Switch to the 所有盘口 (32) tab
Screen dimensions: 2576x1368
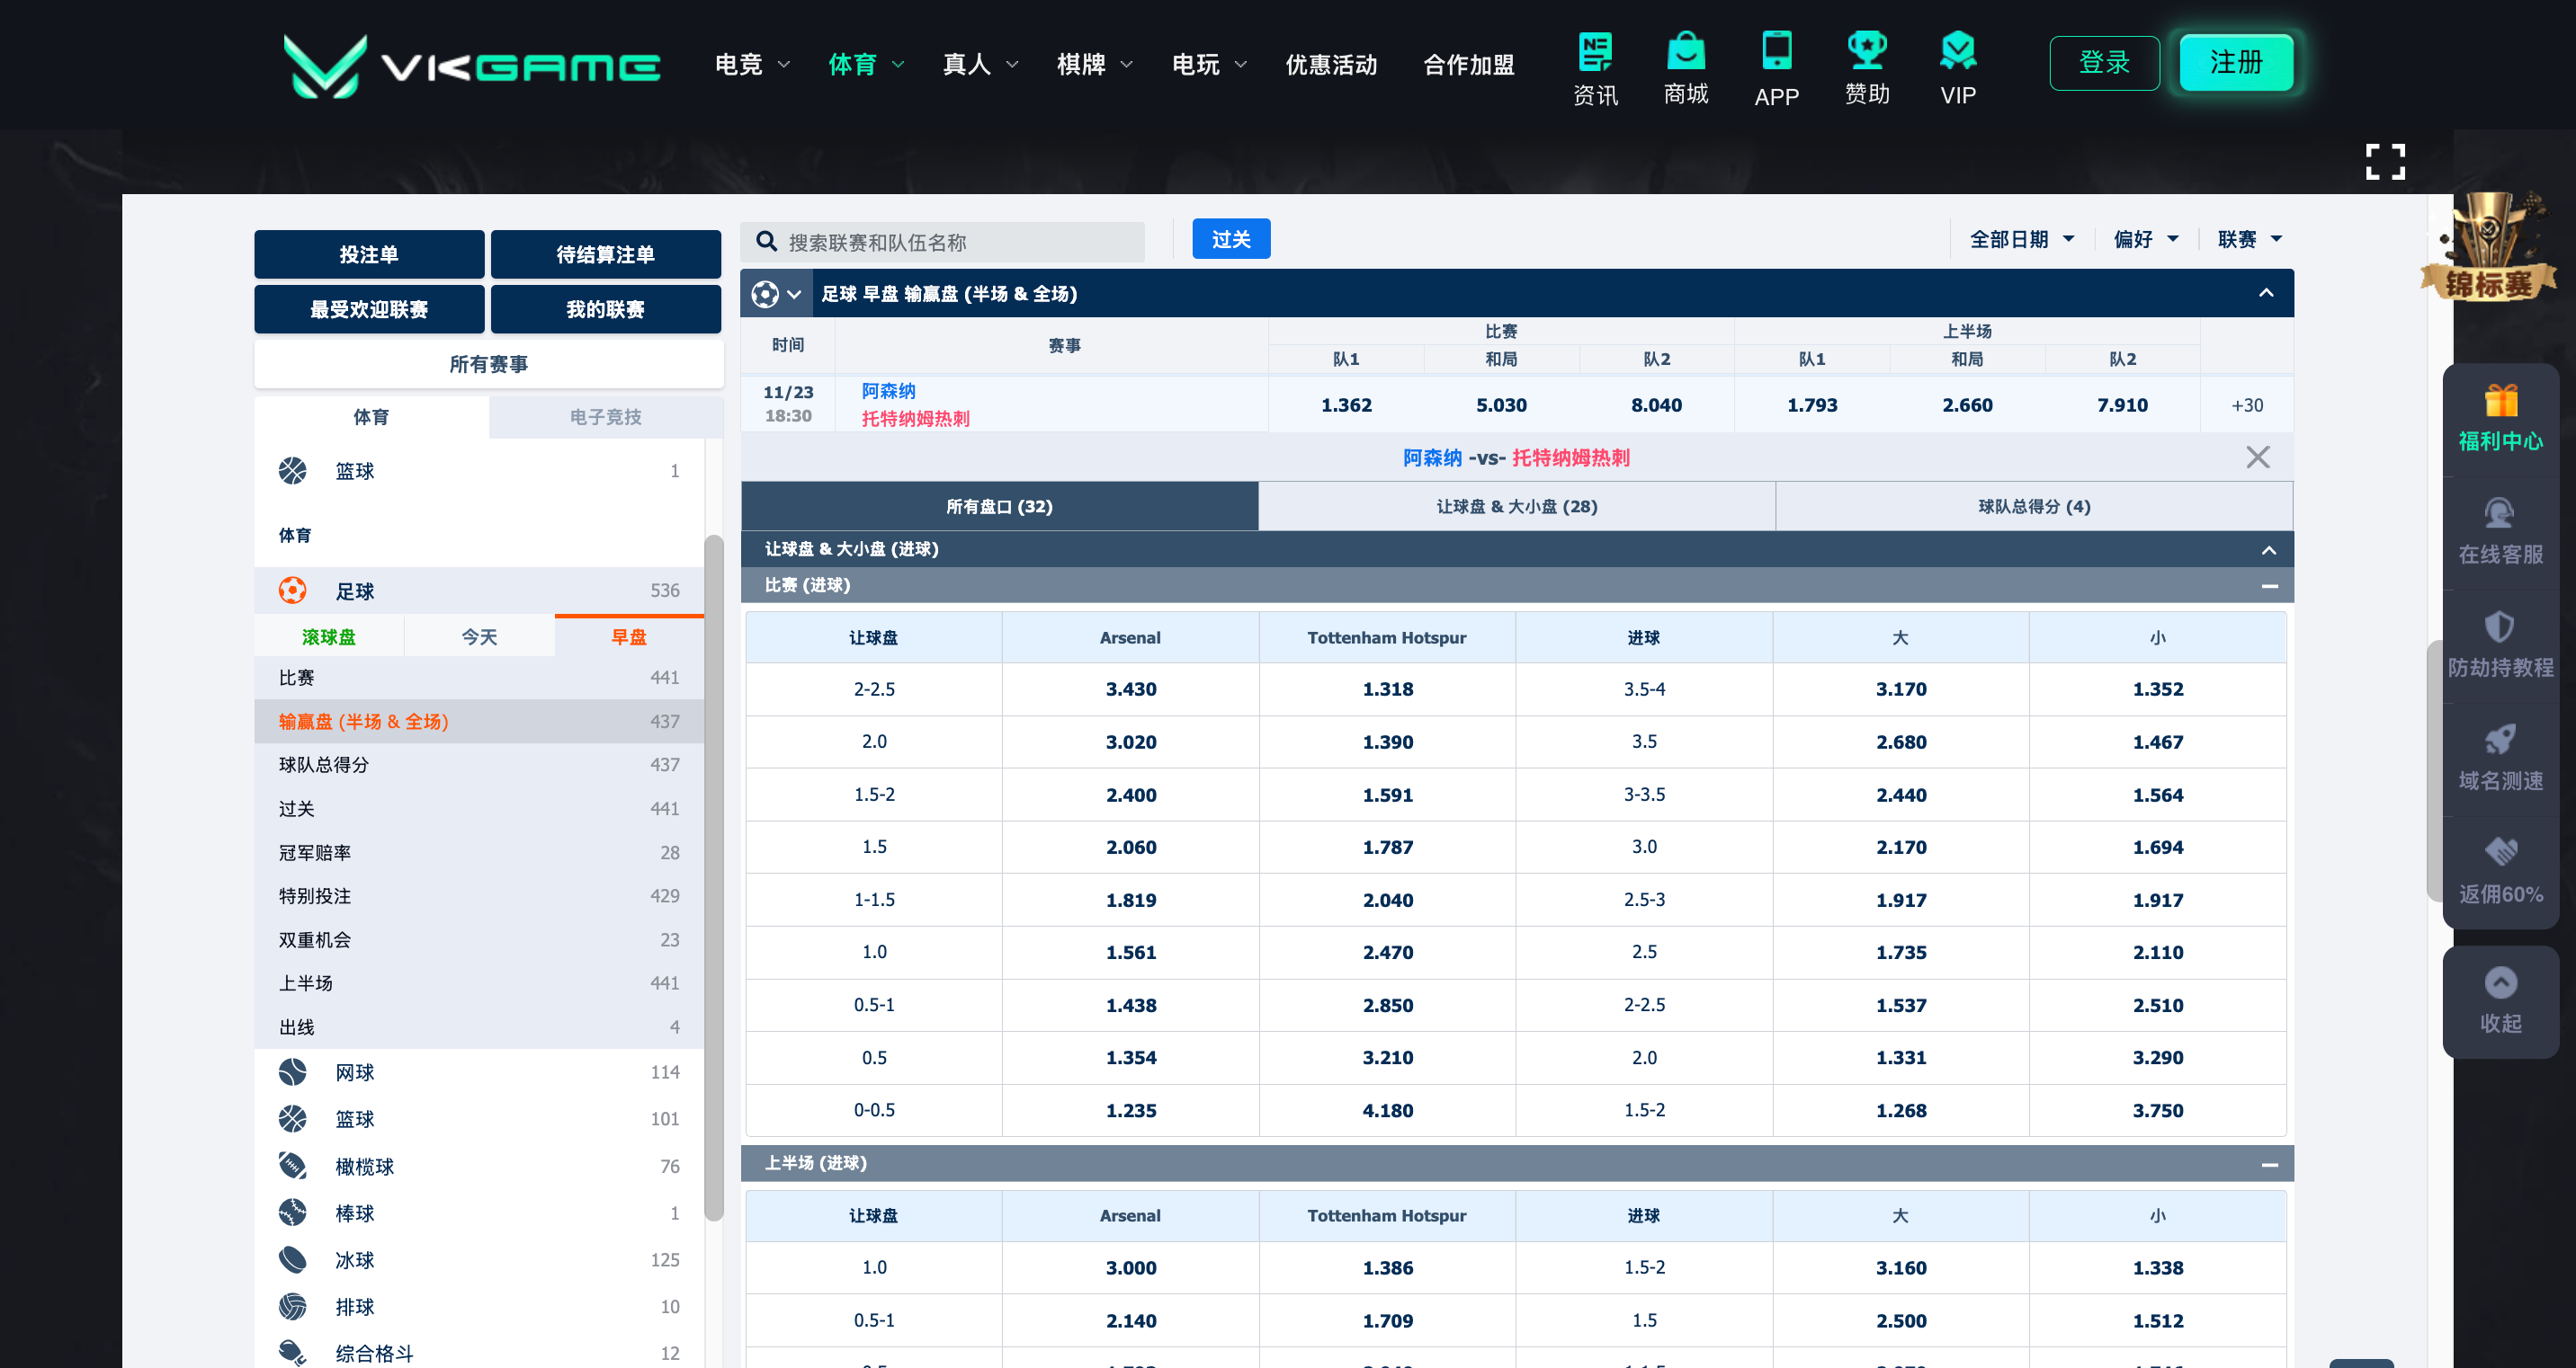[x=999, y=507]
